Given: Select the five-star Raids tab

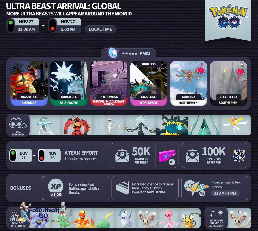Looking at the screenshot, I should tap(129, 53).
